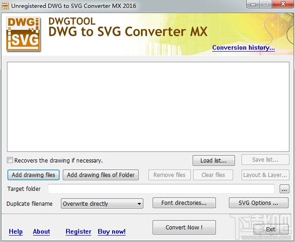Click the Remove files button
This screenshot has height=242, width=295.
pyautogui.click(x=169, y=175)
